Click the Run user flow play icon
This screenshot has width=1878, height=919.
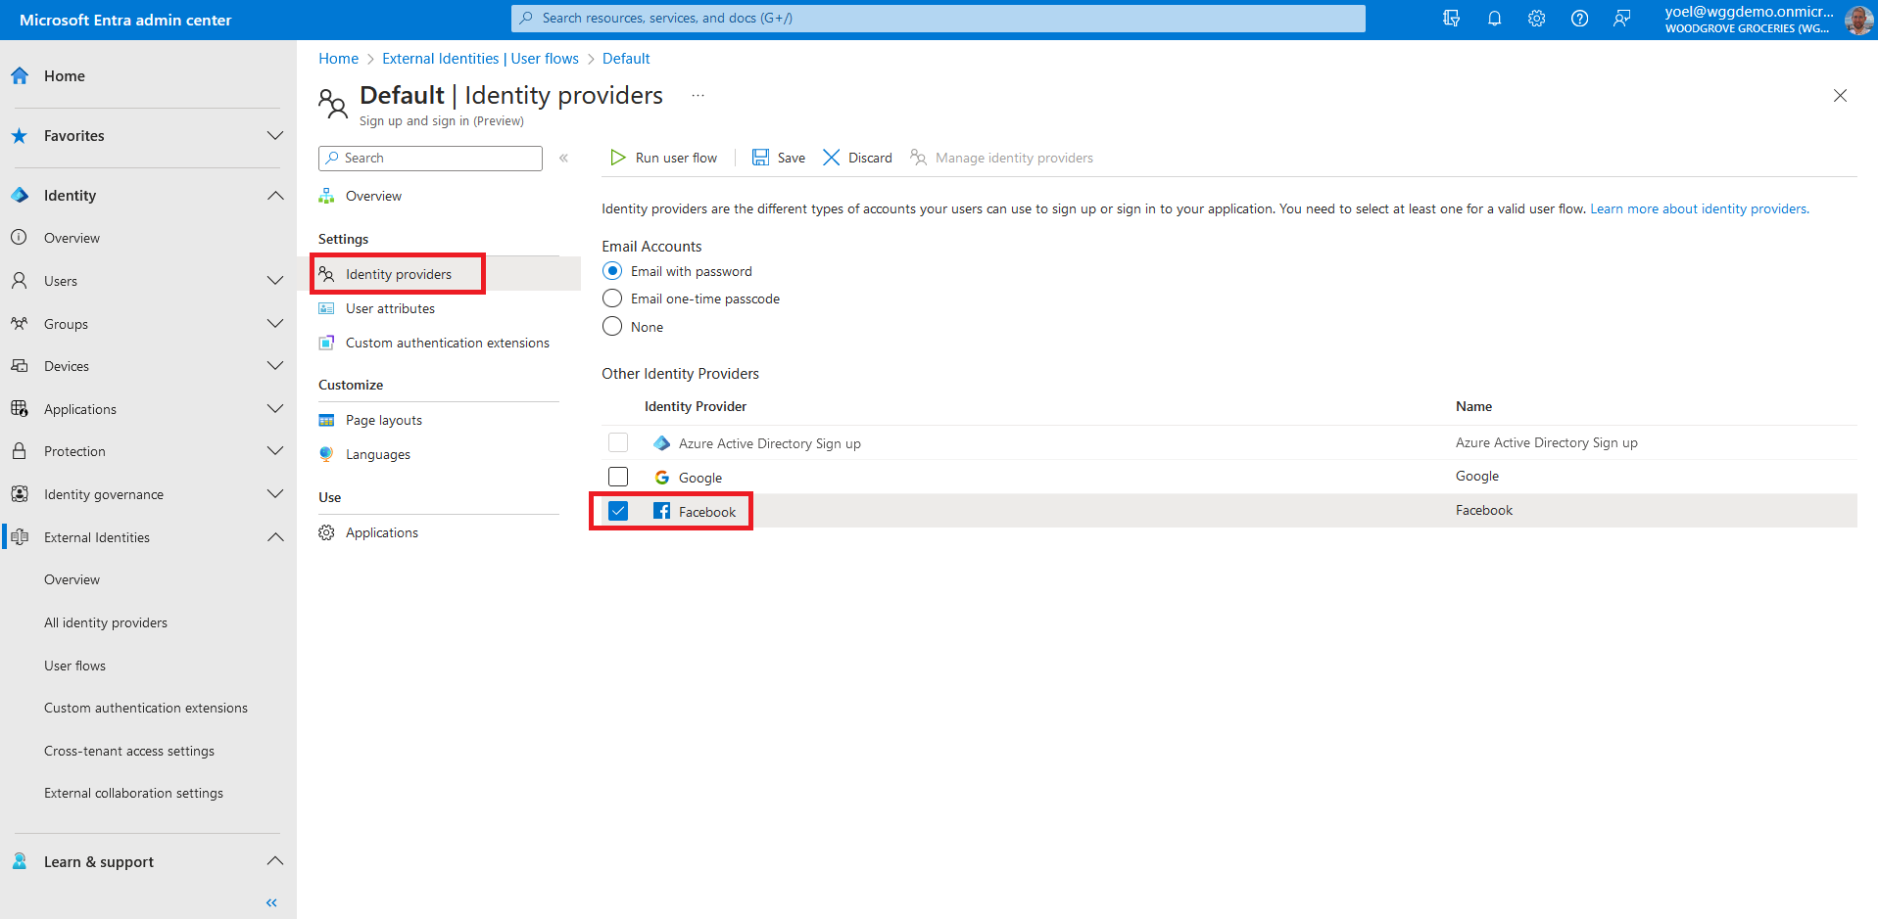point(618,158)
